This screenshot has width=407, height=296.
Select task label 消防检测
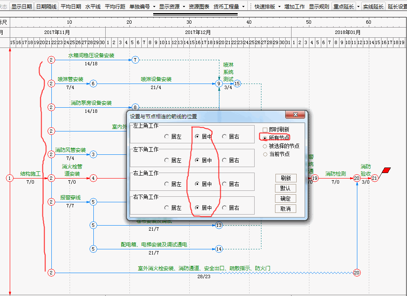pyautogui.click(x=336, y=173)
